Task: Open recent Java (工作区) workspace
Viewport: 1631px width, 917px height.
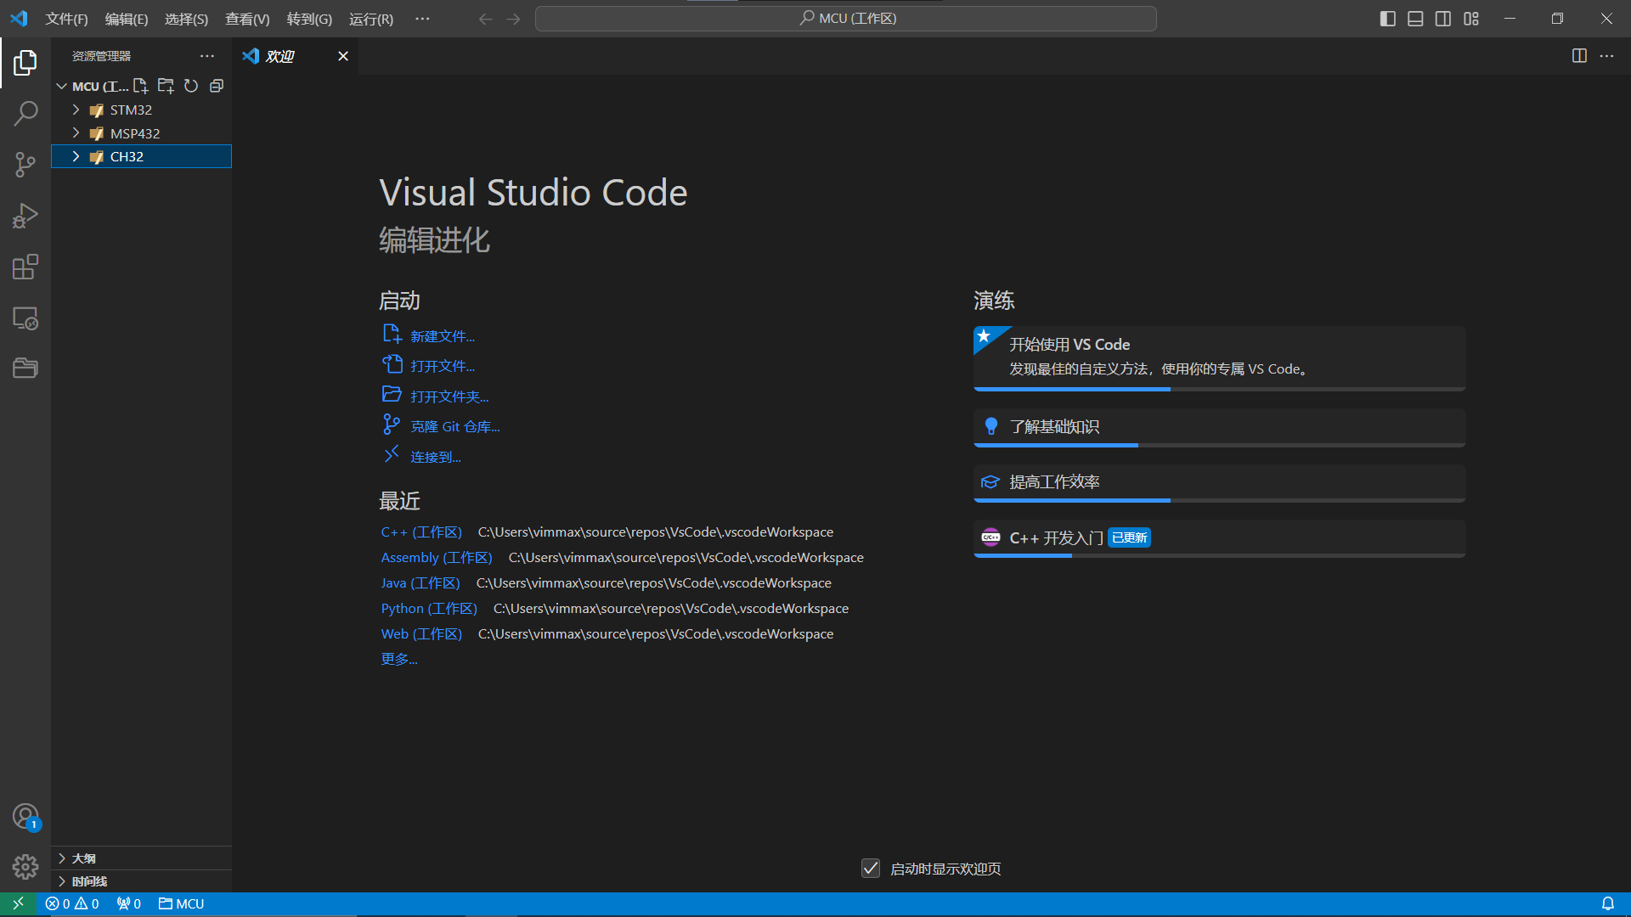Action: coord(420,582)
